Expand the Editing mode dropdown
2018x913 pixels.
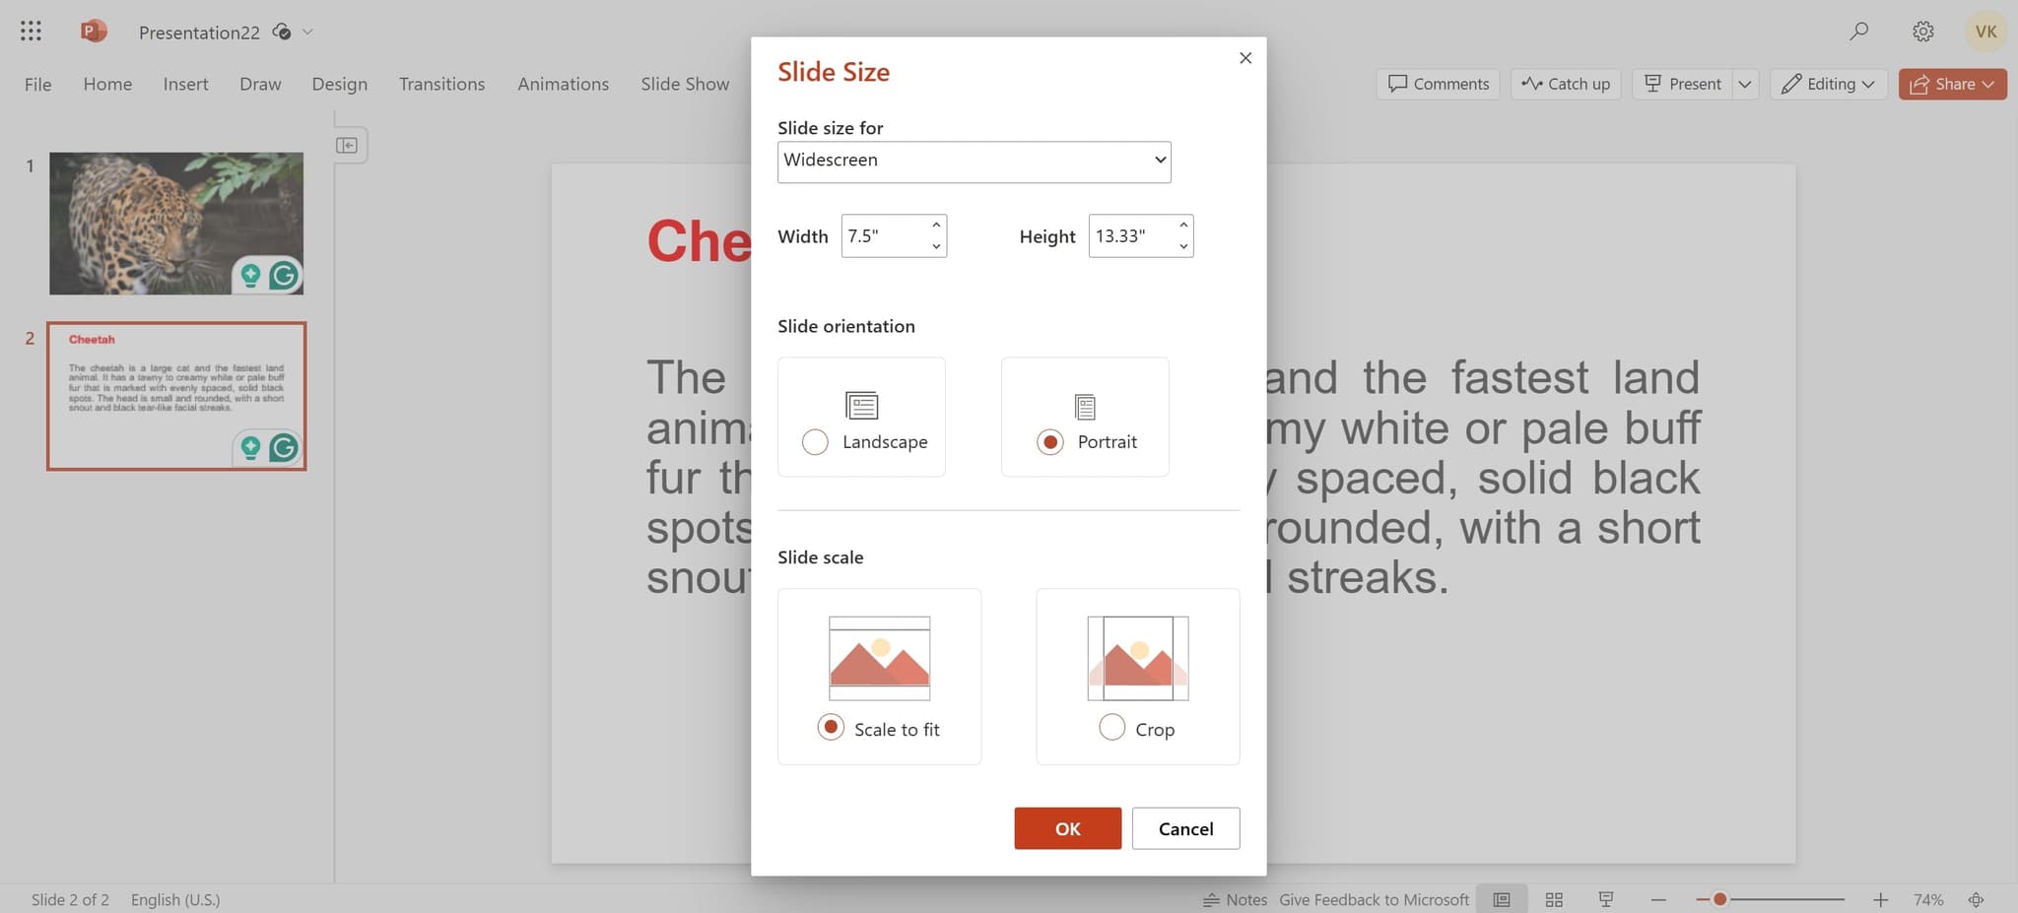[1829, 84]
